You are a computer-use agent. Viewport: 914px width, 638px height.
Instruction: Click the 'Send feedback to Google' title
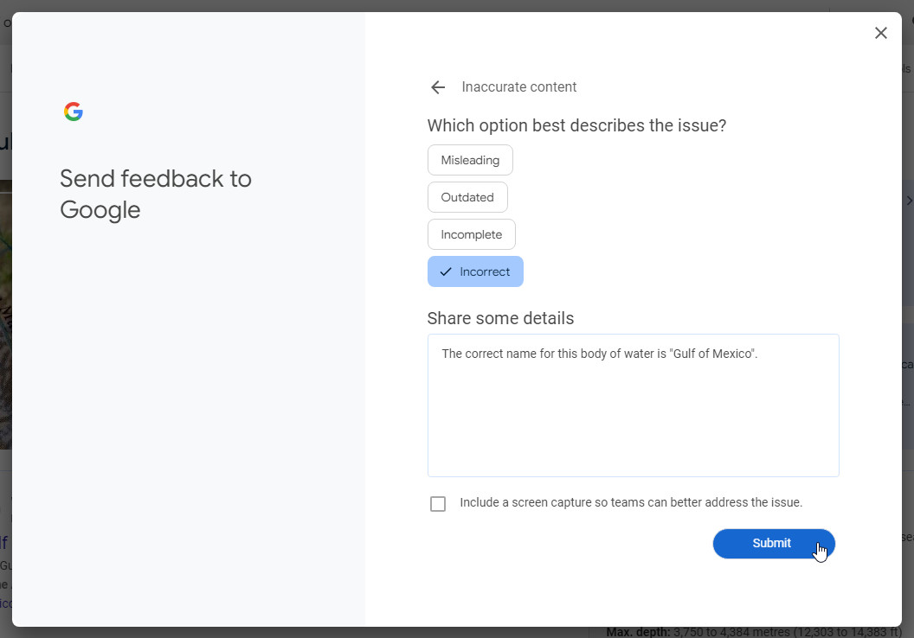[x=156, y=195]
